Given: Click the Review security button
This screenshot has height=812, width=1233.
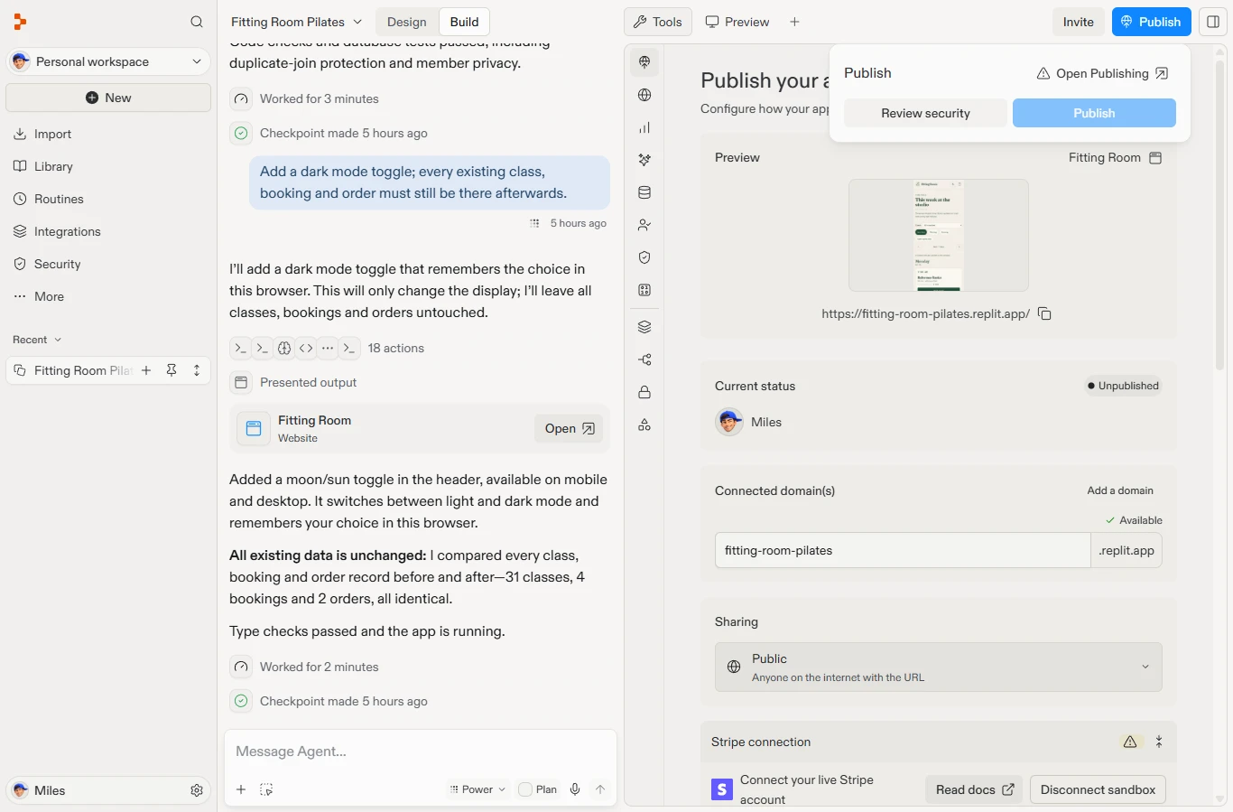Looking at the screenshot, I should (x=925, y=113).
